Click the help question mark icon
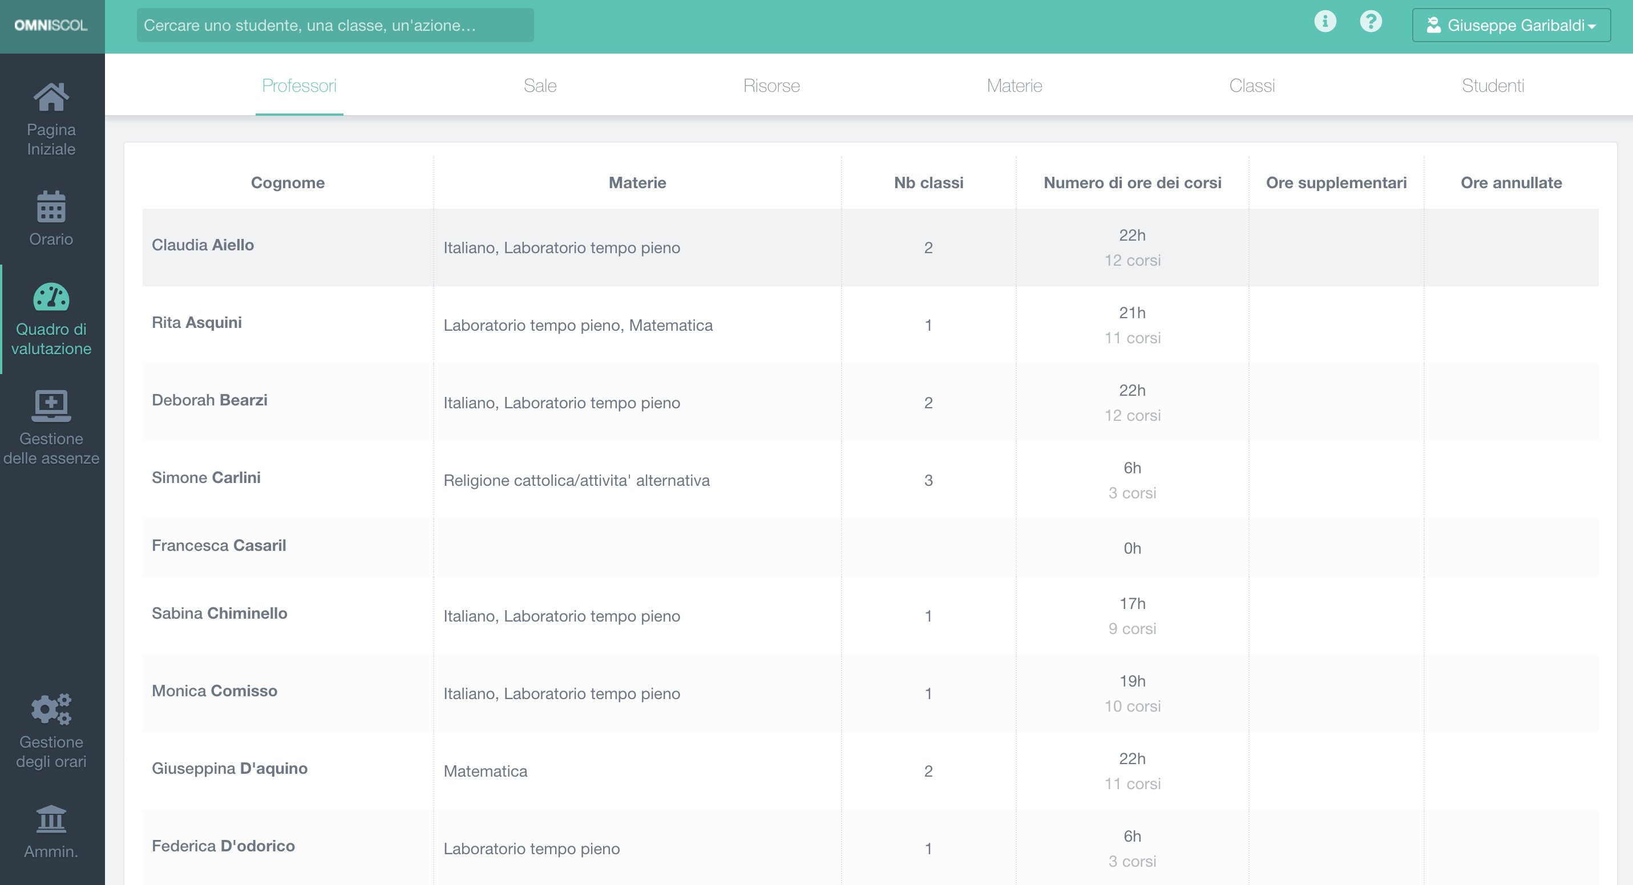This screenshot has width=1633, height=885. click(1370, 22)
